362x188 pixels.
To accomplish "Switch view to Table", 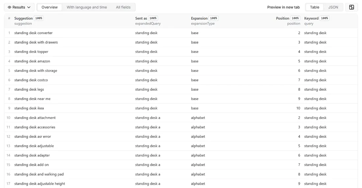I will pos(314,7).
